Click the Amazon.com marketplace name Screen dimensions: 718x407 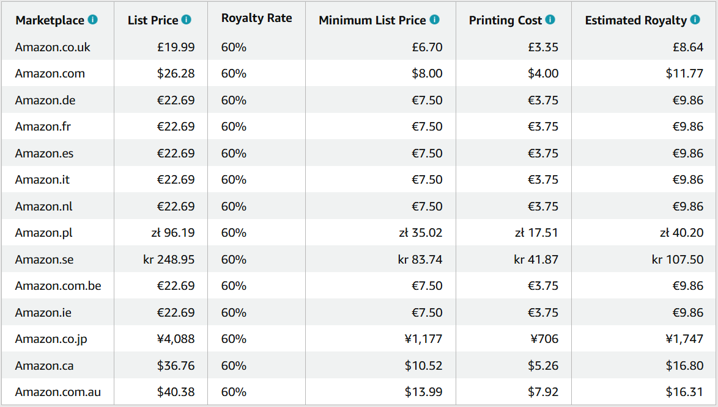tap(50, 74)
